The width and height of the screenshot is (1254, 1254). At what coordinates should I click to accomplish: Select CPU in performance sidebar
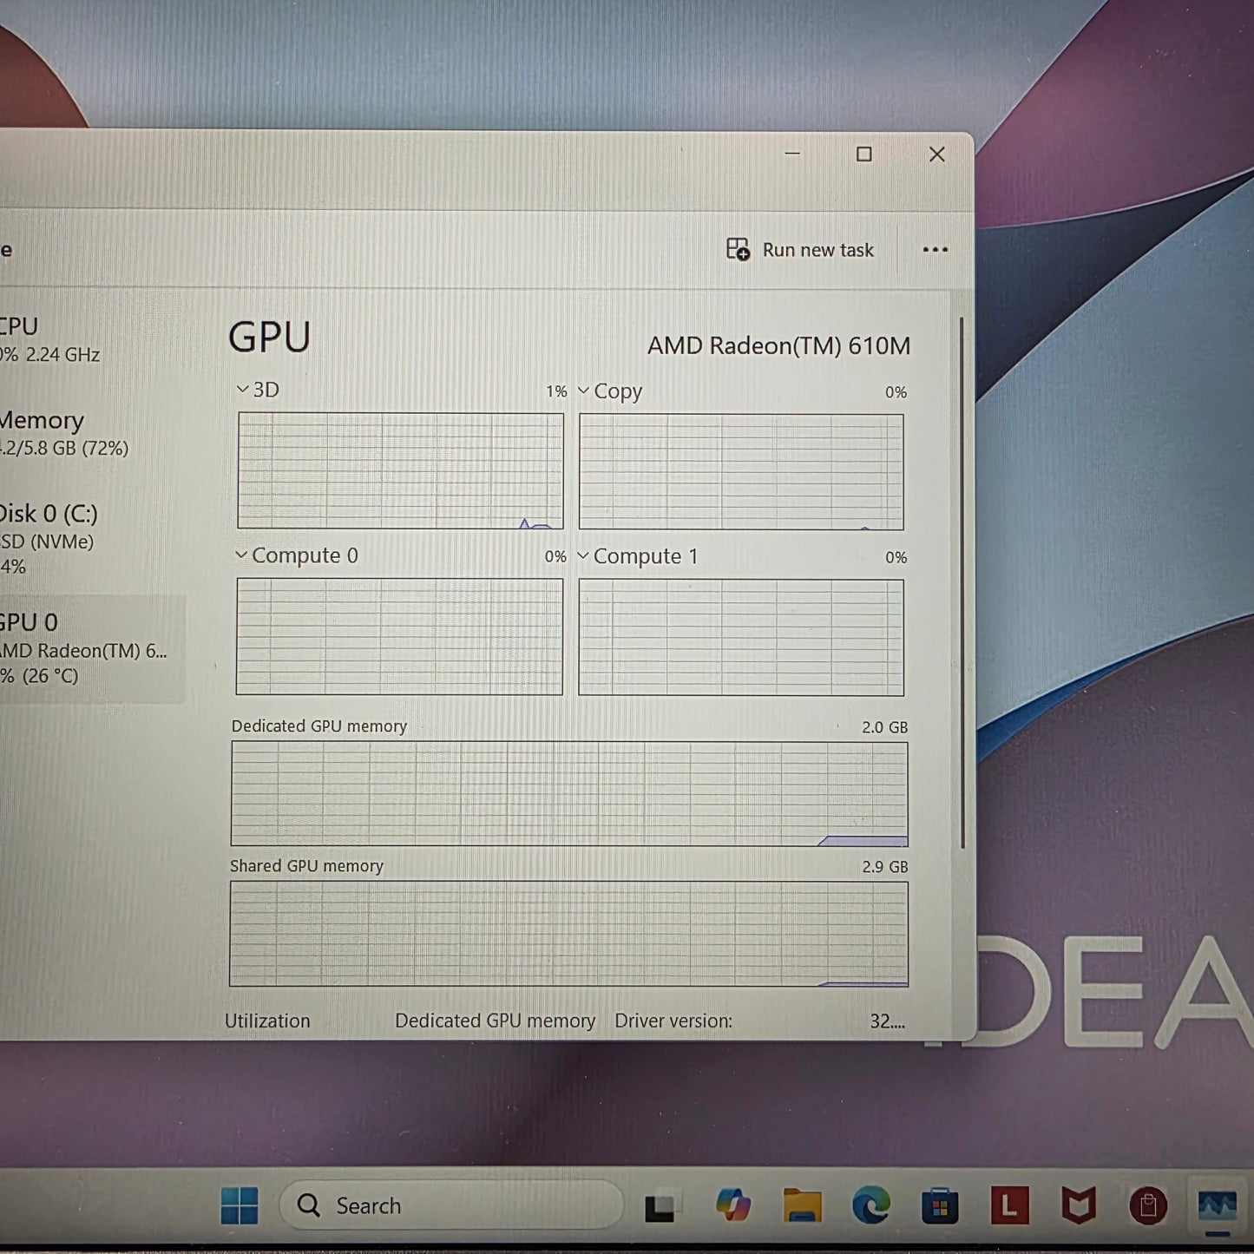point(87,339)
